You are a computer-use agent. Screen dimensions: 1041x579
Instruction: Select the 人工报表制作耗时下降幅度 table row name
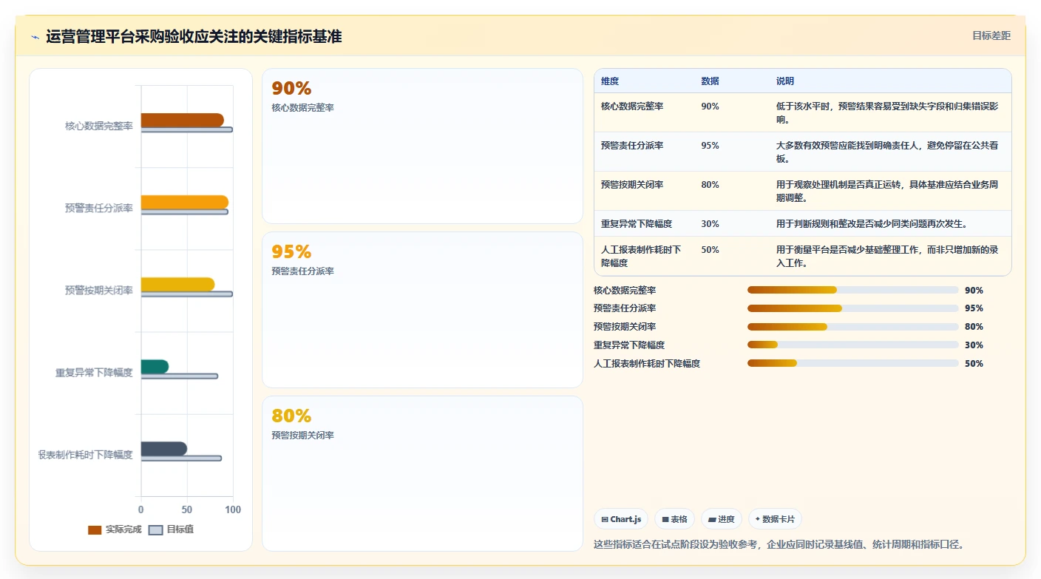pyautogui.click(x=641, y=256)
